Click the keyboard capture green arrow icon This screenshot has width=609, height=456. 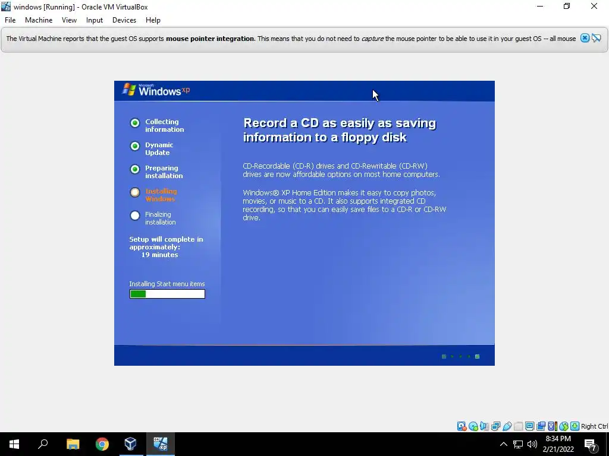tap(575, 426)
